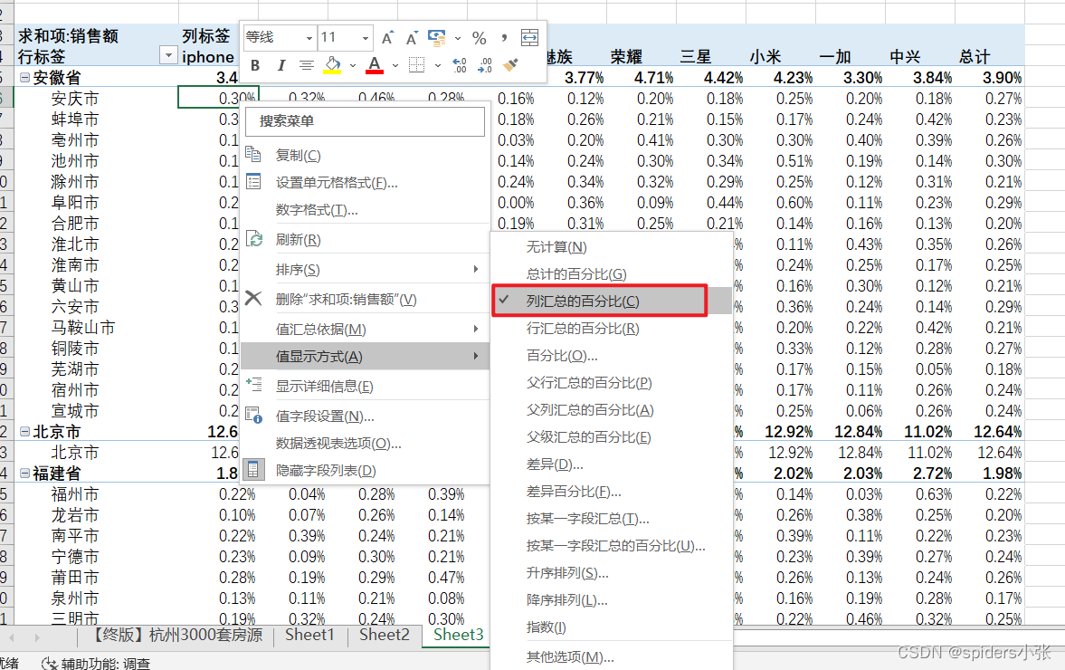Apply accounting number format icon
This screenshot has width=1065, height=670.
click(437, 37)
